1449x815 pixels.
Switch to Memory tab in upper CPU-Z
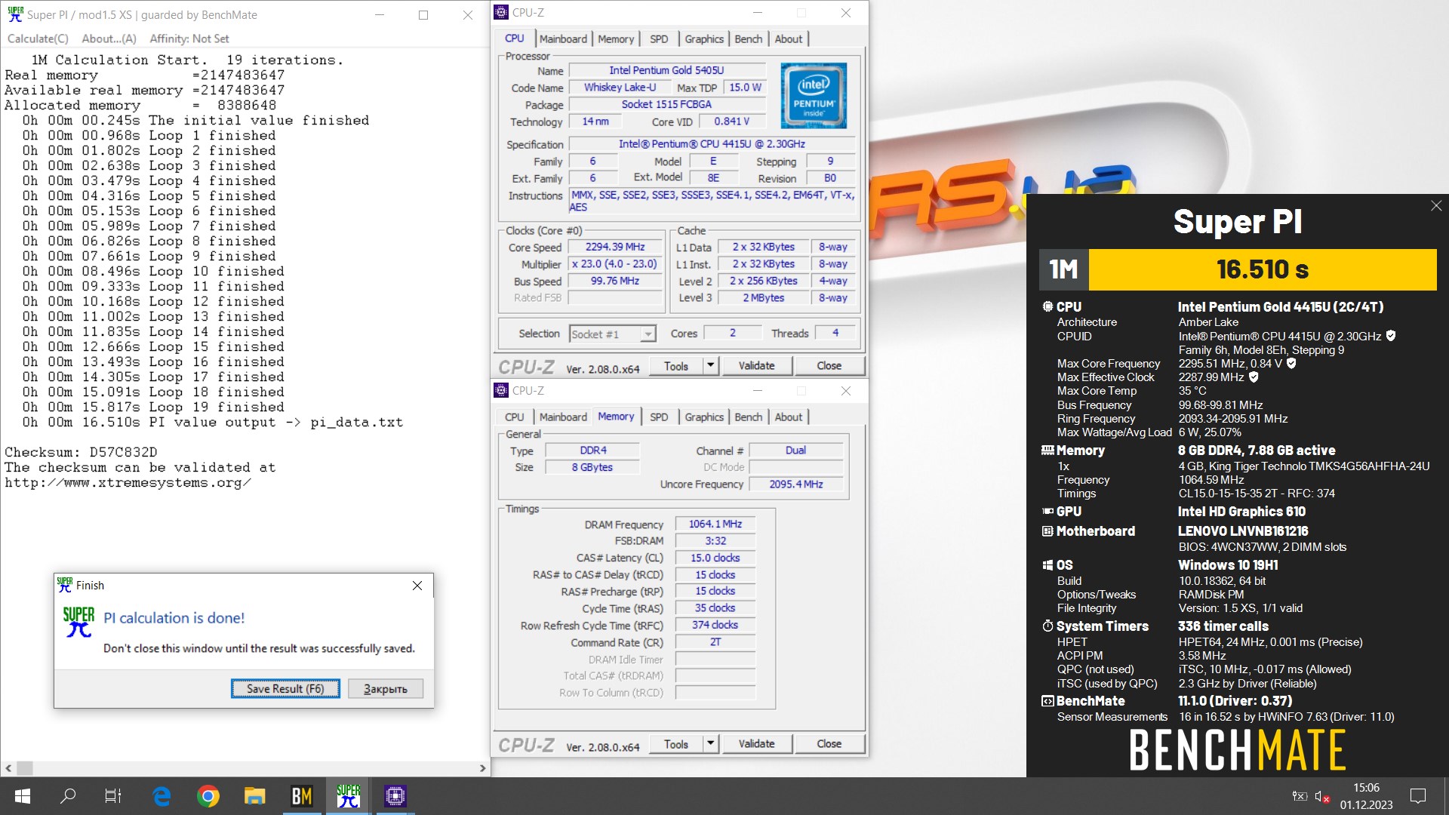point(616,38)
